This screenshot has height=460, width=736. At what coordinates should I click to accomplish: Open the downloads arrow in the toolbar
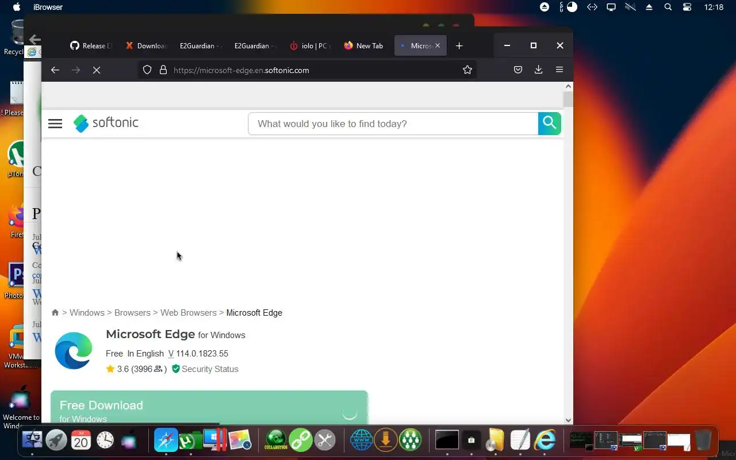(539, 70)
